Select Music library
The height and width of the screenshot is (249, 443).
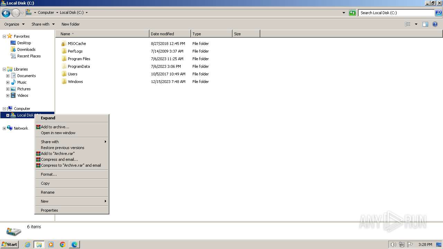pos(22,82)
